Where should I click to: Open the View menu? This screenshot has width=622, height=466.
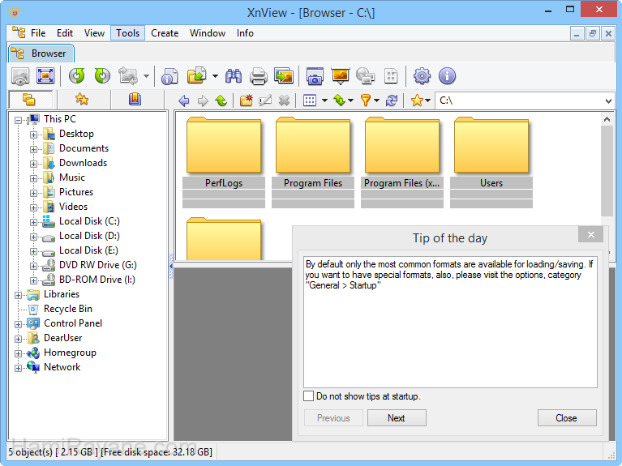[x=94, y=33]
